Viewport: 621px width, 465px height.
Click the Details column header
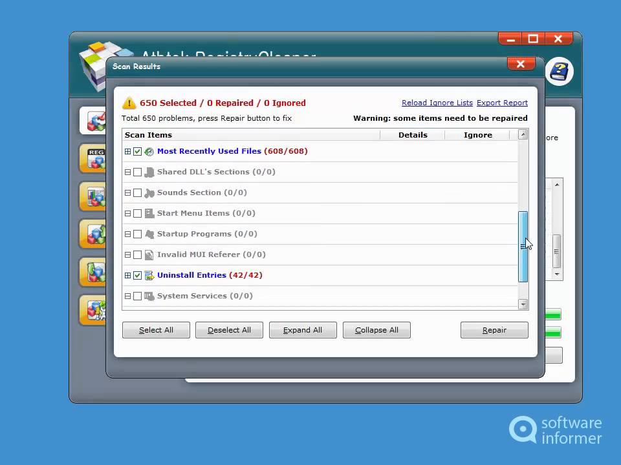[x=413, y=135]
